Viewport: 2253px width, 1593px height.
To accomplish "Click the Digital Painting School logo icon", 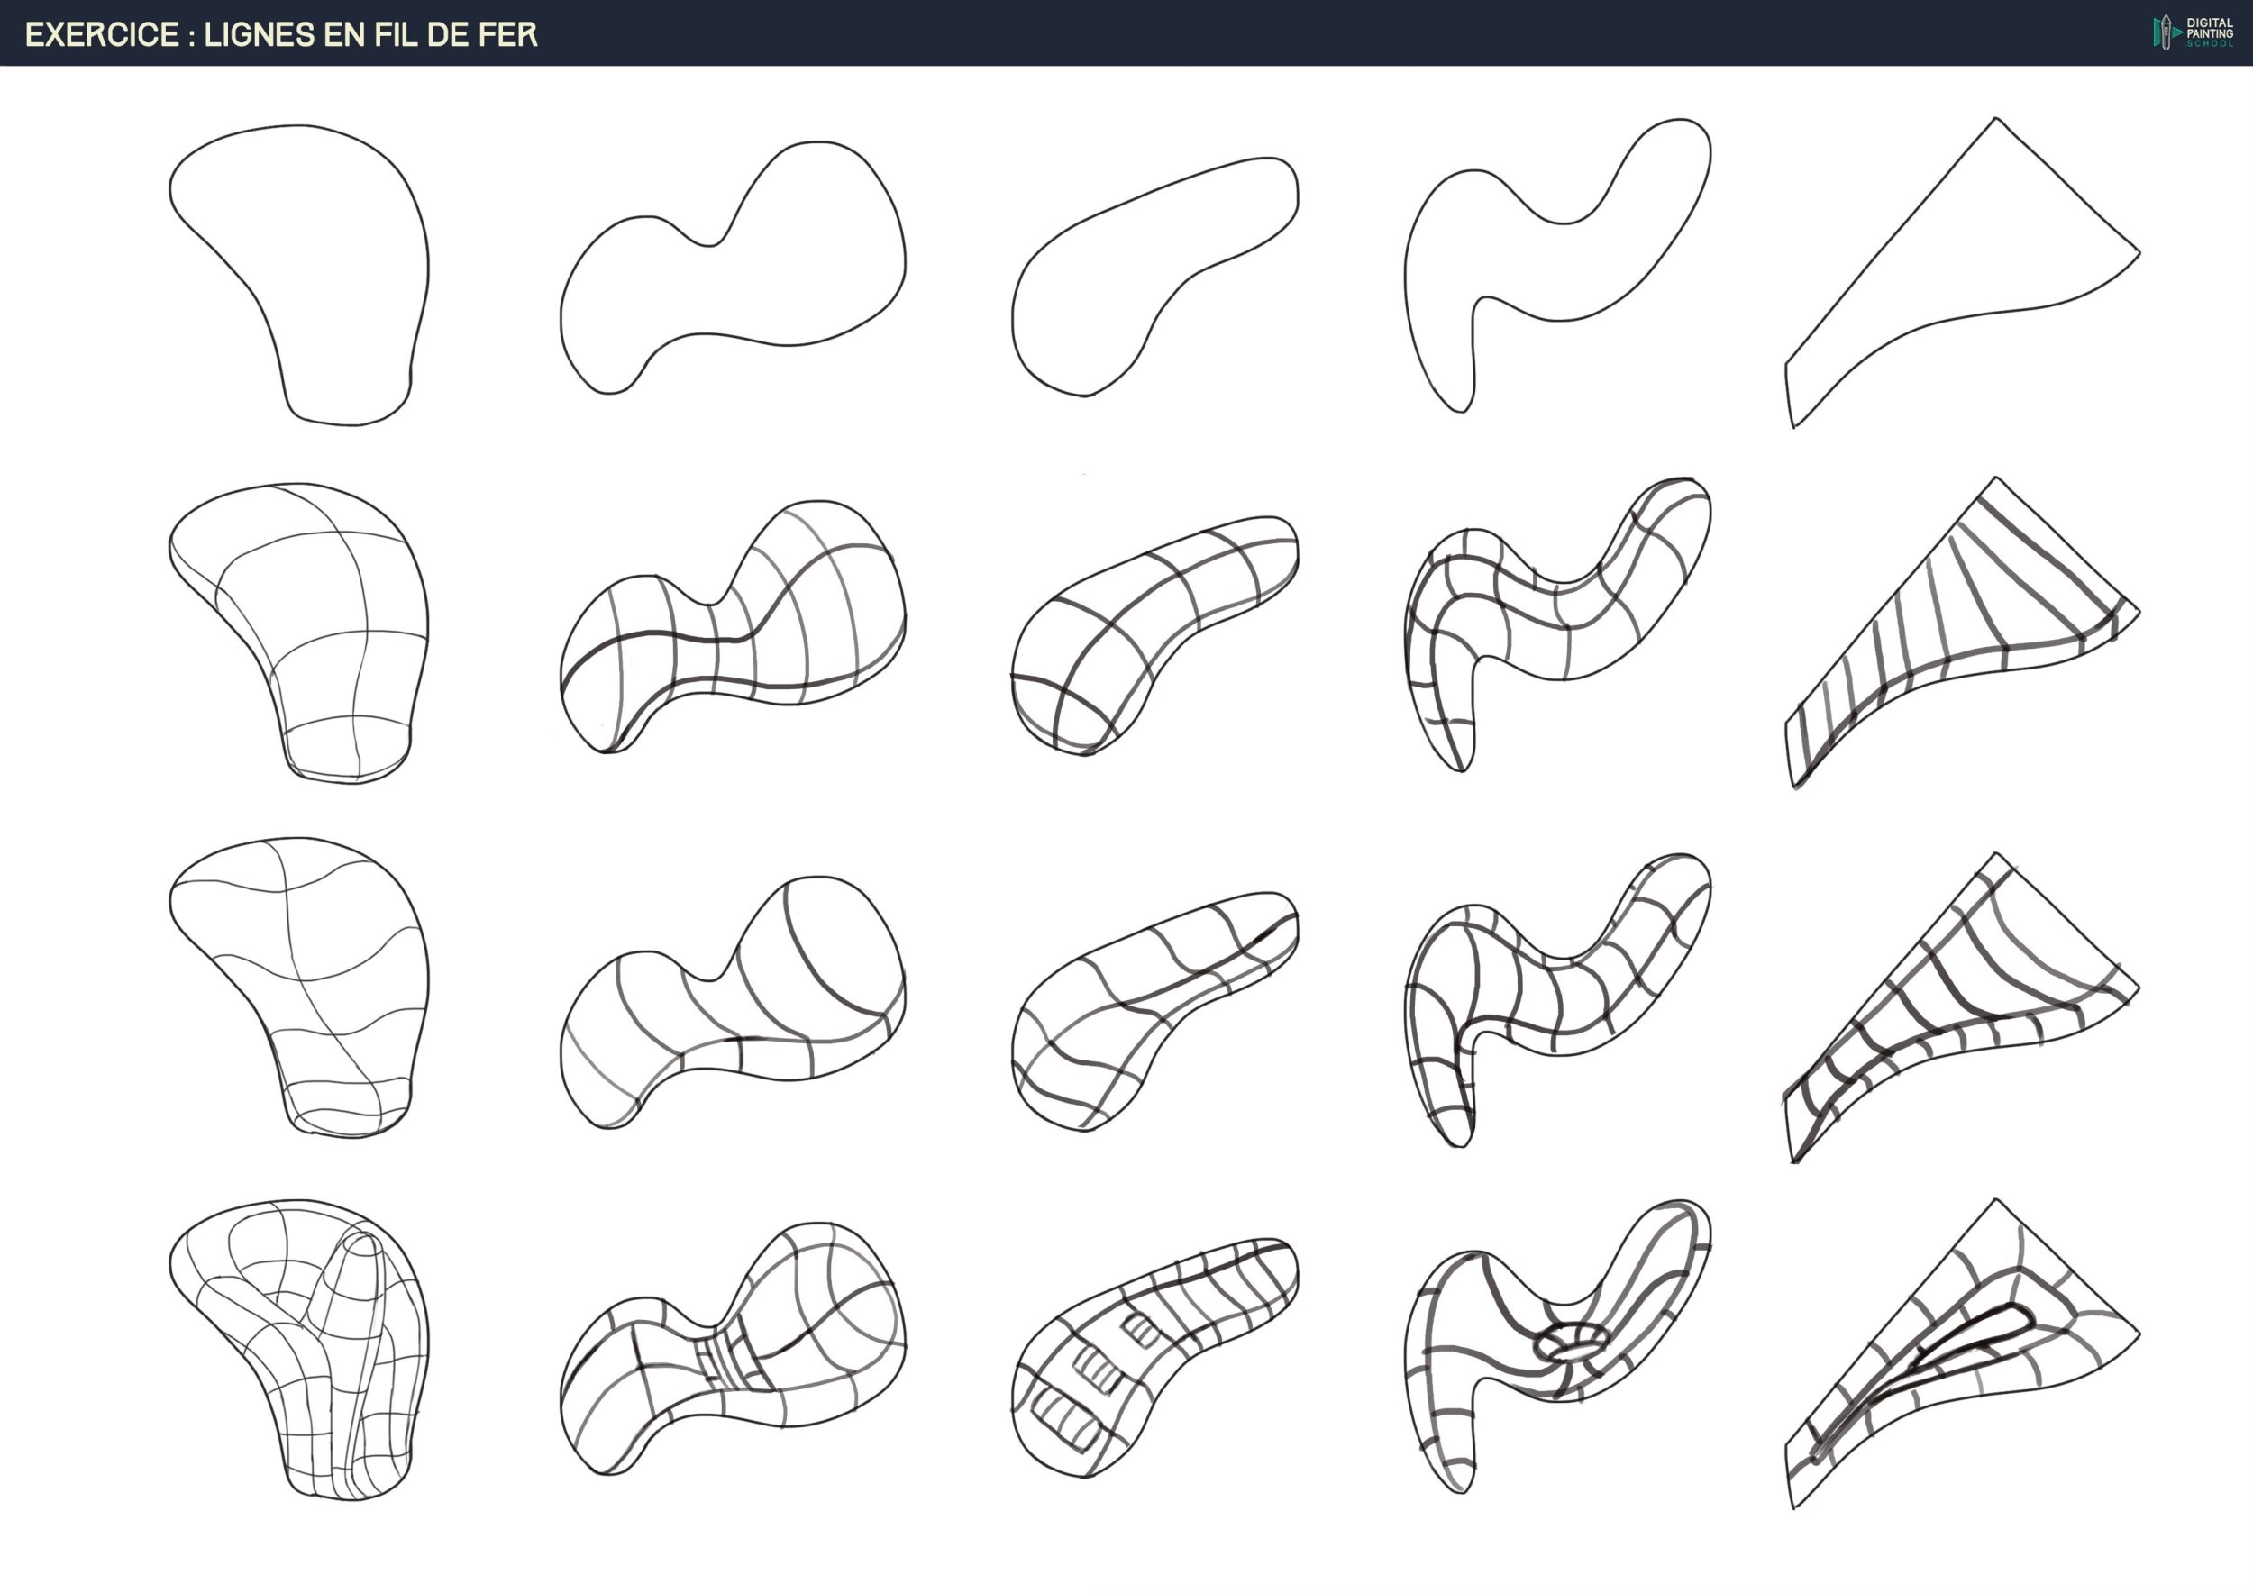I will (x=2165, y=32).
